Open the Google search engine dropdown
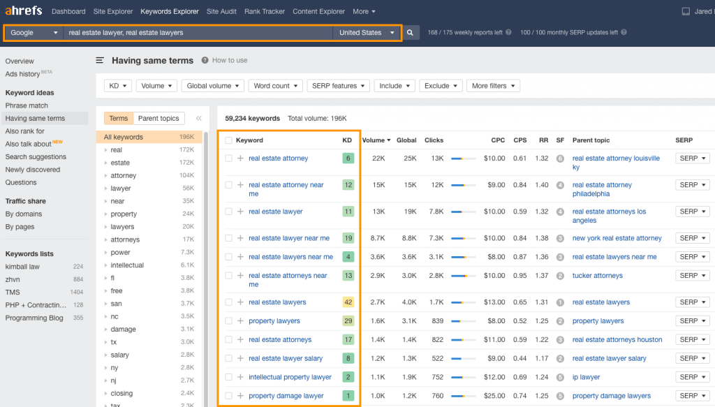Viewport: 715px width, 407px height. coord(34,33)
